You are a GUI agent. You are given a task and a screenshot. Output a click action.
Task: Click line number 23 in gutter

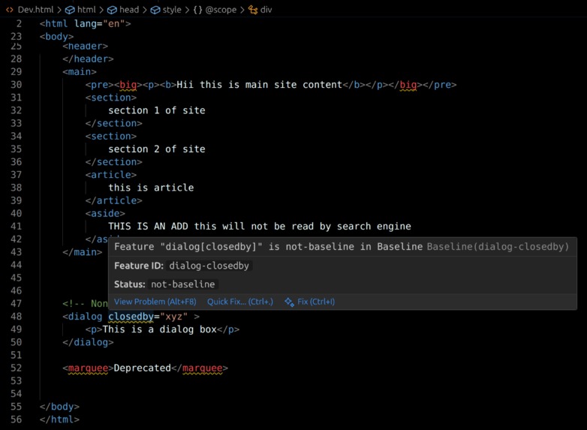[x=16, y=37]
